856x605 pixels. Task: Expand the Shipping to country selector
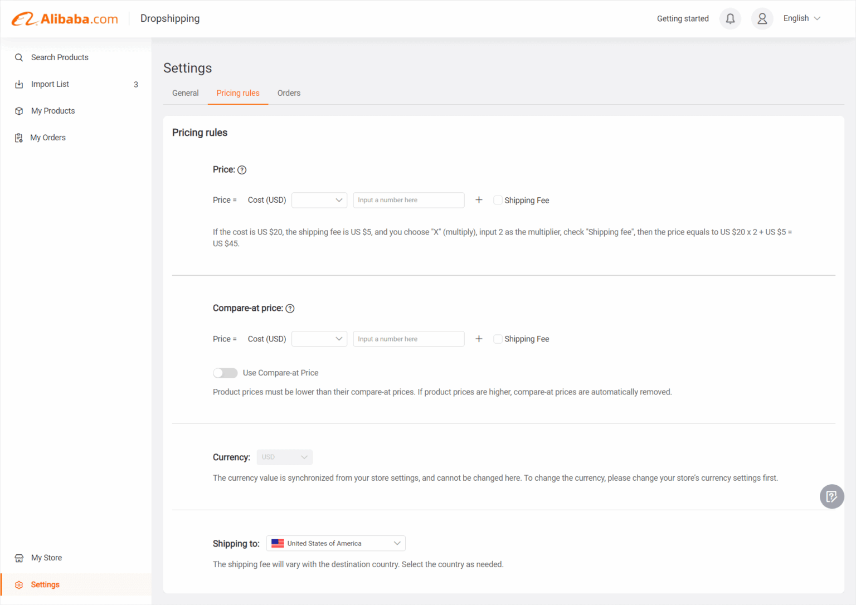335,543
